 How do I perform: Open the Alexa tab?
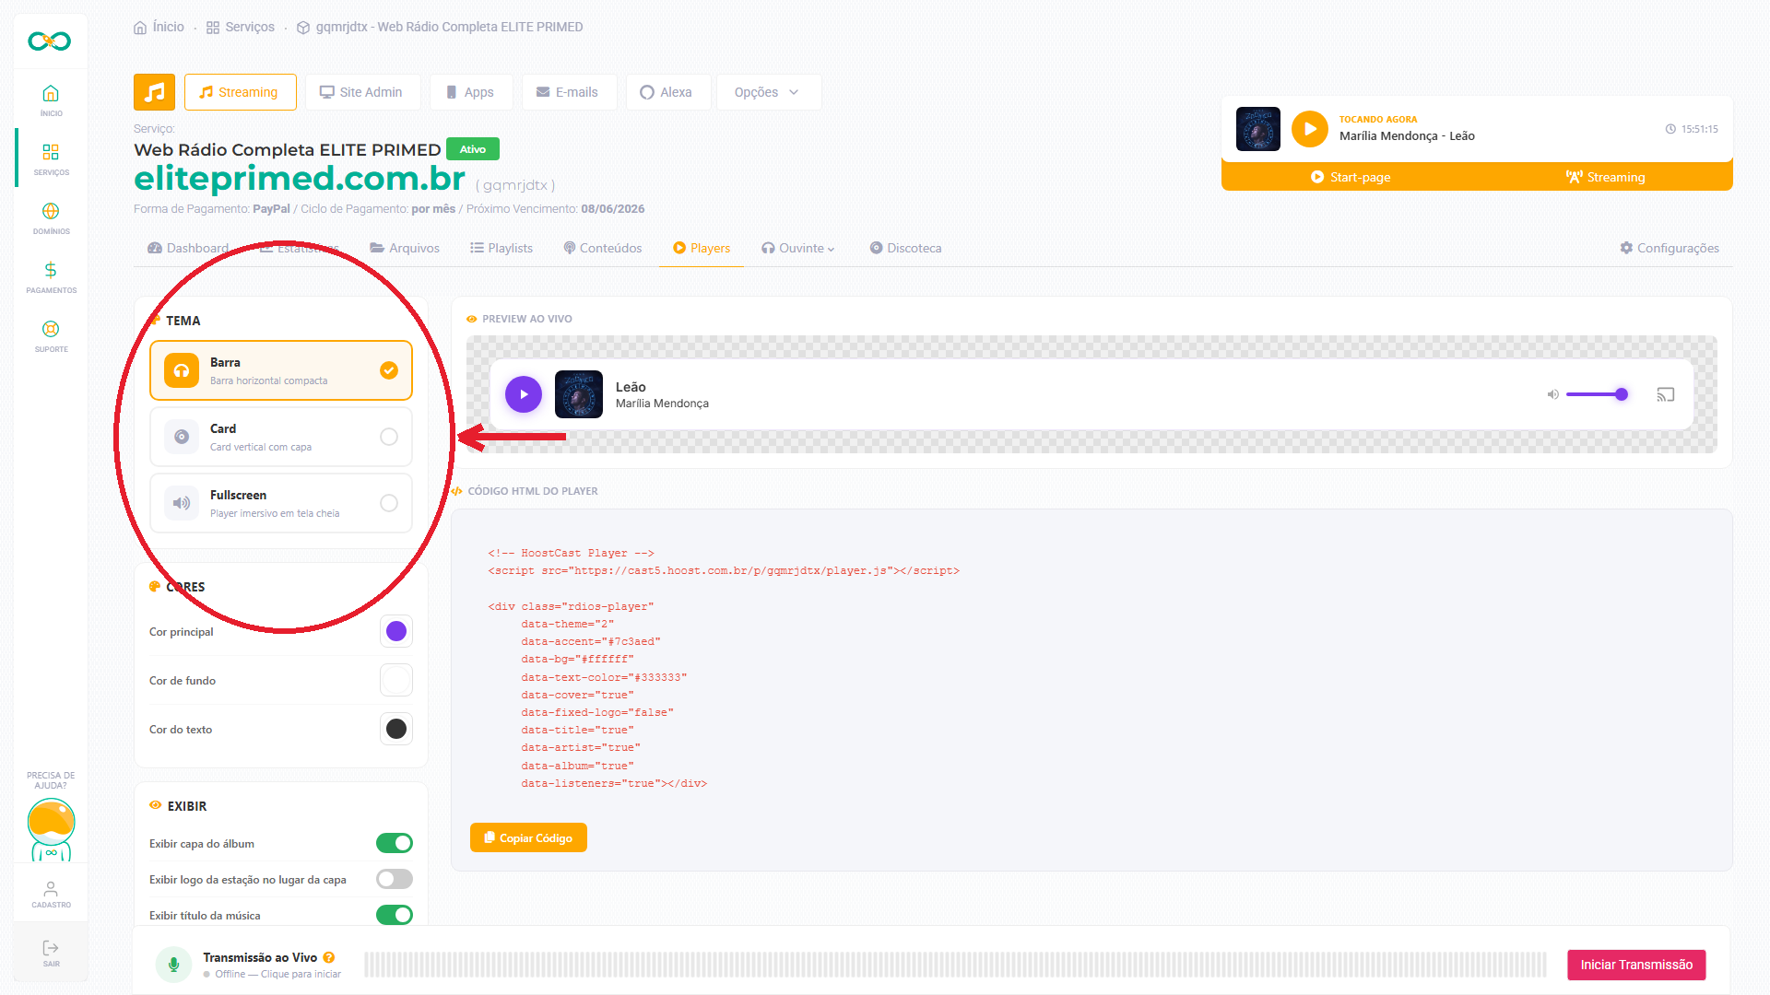tap(667, 92)
